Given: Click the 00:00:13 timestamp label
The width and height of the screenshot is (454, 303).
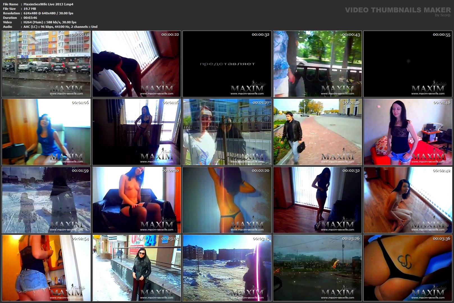Looking at the screenshot, I should [x=80, y=35].
